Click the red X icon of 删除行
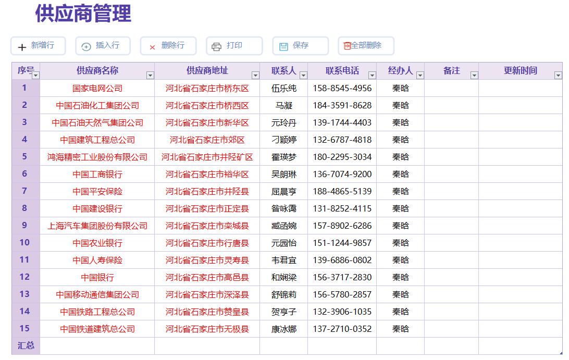The image size is (569, 360). [152, 47]
